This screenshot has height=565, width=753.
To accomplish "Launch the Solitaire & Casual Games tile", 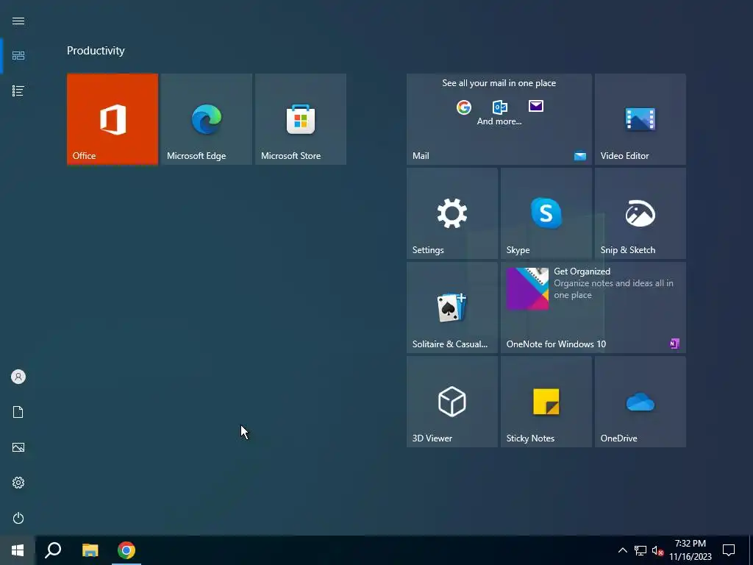I will (452, 308).
